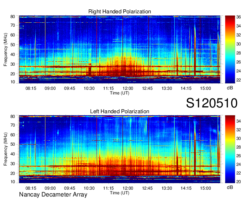Click Frequency (MHz) axis label of Left Handed plot
Image resolution: width=245 pixels, height=199 pixels.
point(5,149)
